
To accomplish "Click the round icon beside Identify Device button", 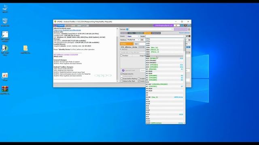I will 189,29.
